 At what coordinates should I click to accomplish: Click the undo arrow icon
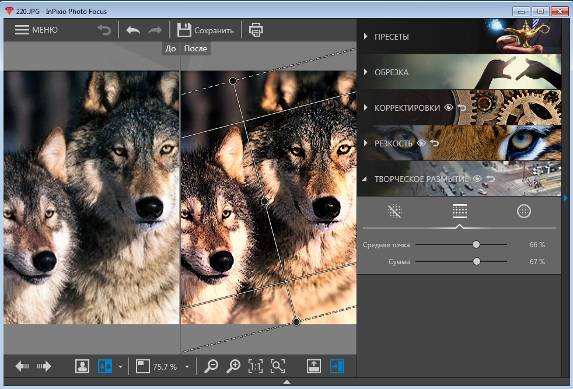133,30
